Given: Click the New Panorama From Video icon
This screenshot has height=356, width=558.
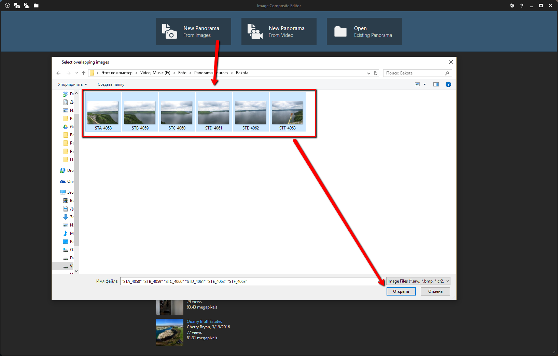Looking at the screenshot, I should (255, 31).
